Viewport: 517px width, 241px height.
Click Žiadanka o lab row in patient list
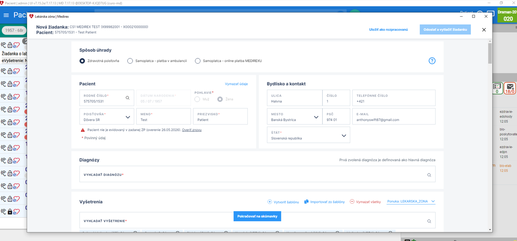click(x=14, y=54)
